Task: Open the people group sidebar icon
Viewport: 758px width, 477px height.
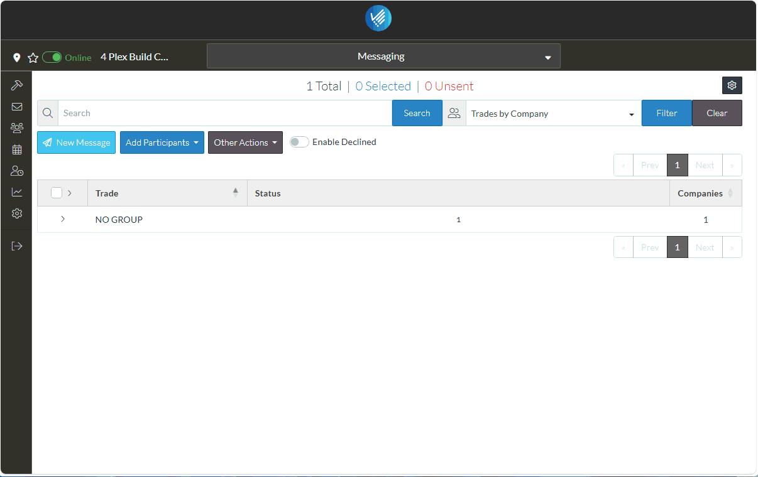Action: coord(17,128)
